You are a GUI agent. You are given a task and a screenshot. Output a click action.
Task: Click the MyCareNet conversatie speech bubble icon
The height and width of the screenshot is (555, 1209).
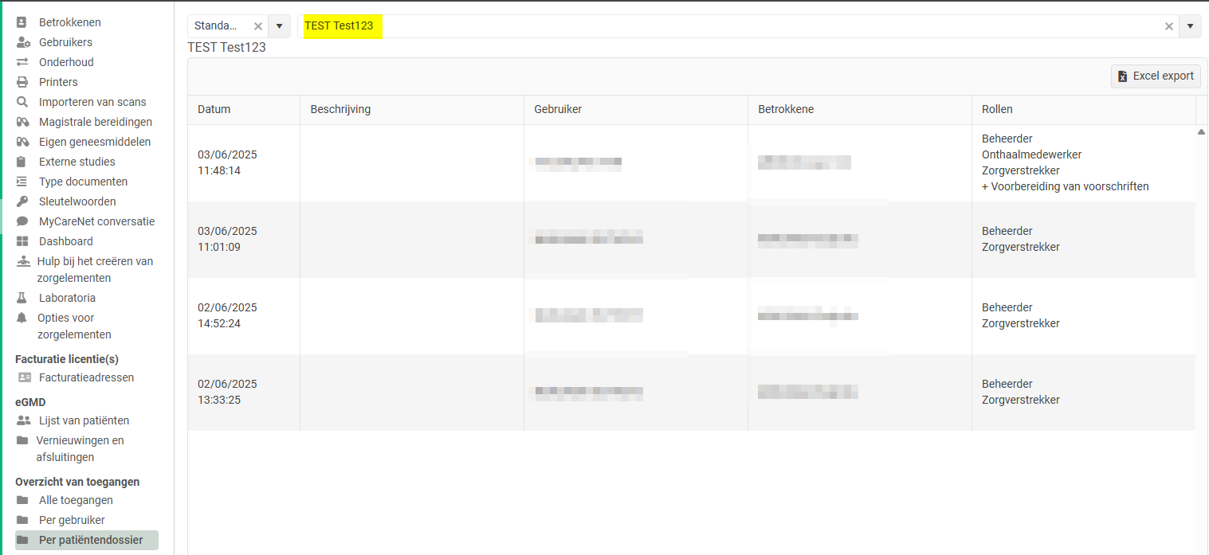click(x=22, y=221)
